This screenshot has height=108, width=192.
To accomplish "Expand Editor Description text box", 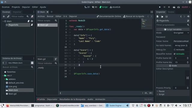I will [x=187, y=78].
